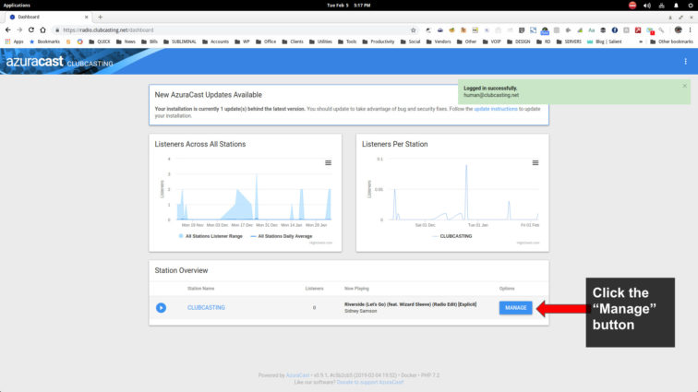Click the browser forward arrow
The image size is (698, 392).
coord(19,30)
